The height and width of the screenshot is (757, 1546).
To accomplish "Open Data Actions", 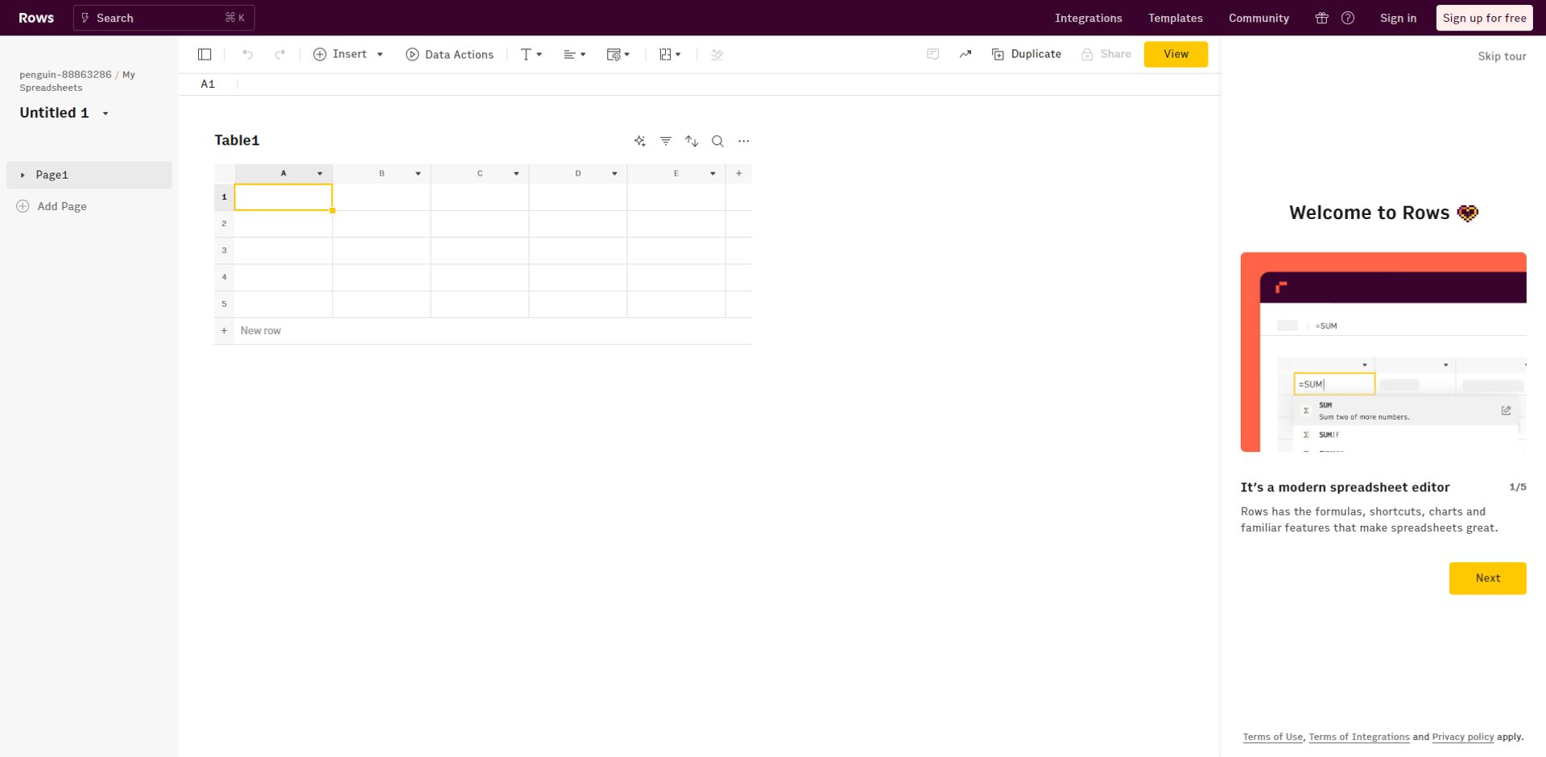I will click(x=449, y=54).
